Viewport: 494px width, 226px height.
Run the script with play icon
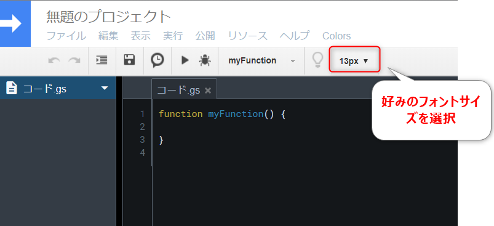pos(185,60)
